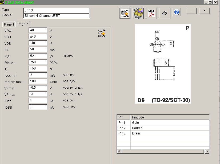Click the plus button
220x164 pixels.
point(204,11)
